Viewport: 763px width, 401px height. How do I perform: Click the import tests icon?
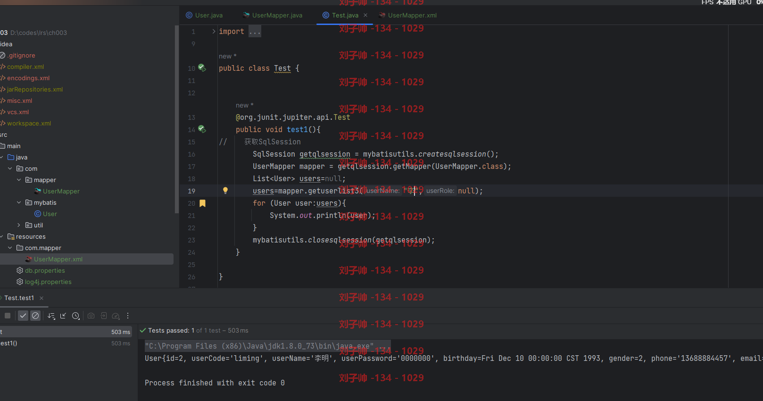104,316
